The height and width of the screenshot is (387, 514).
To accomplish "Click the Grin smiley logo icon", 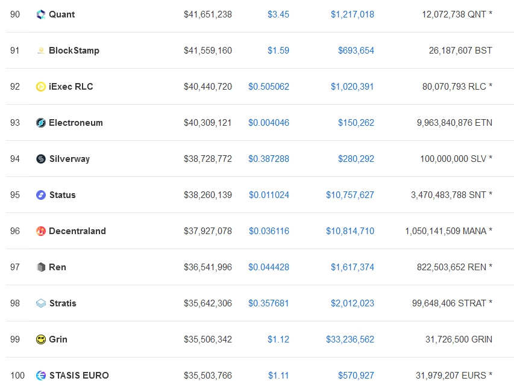I will point(40,339).
